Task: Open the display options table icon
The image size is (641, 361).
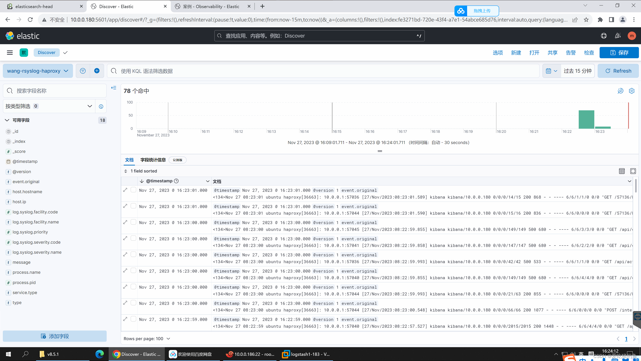Action: click(x=622, y=171)
